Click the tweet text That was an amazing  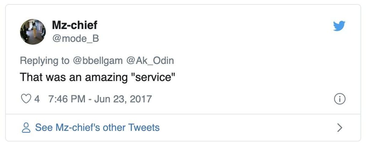(x=74, y=77)
